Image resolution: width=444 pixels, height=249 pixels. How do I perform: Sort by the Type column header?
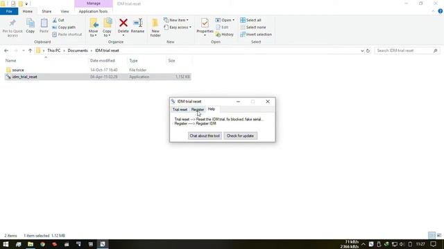(x=146, y=60)
